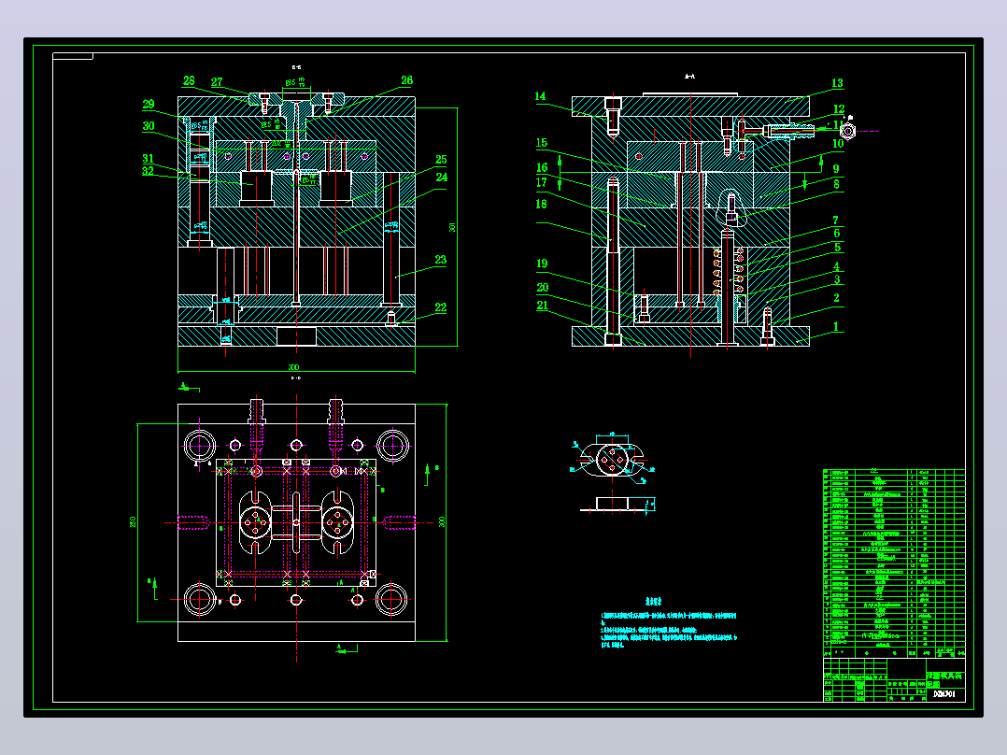Select part number 25 label
This screenshot has height=755, width=1007.
pyautogui.click(x=441, y=160)
